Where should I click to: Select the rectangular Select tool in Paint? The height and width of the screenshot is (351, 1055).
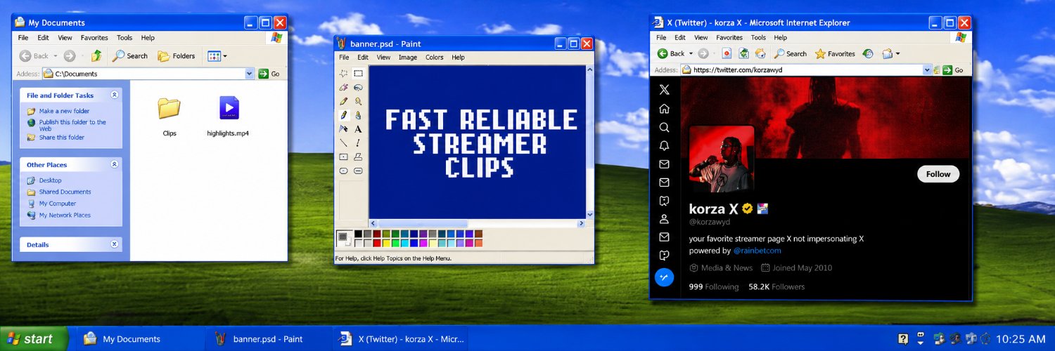click(x=358, y=74)
